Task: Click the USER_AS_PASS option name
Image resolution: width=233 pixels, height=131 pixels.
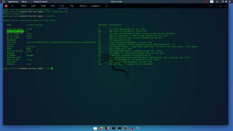Action: [x=13, y=60]
